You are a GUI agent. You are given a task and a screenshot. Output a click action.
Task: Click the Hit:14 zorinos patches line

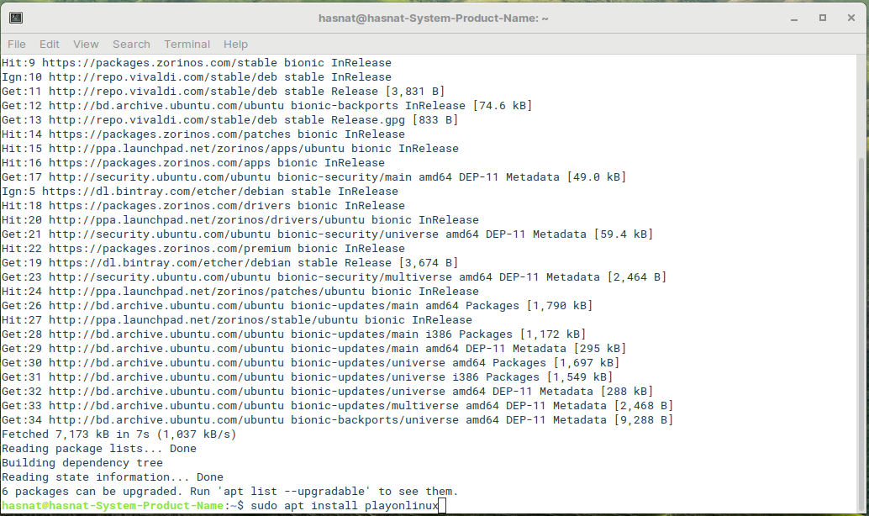tap(203, 134)
